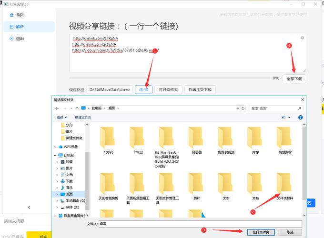Select the 图片 folder in file list
The width and height of the screenshot is (324, 238).
(196, 187)
